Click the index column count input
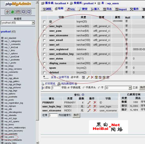This screenshot has width=145, height=144. 53,115
